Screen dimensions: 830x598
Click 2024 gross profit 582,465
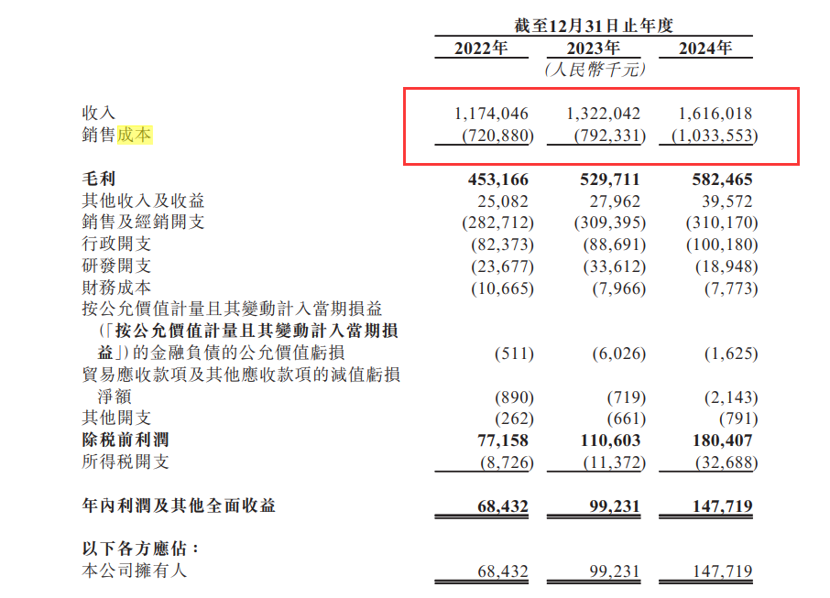coord(722,179)
